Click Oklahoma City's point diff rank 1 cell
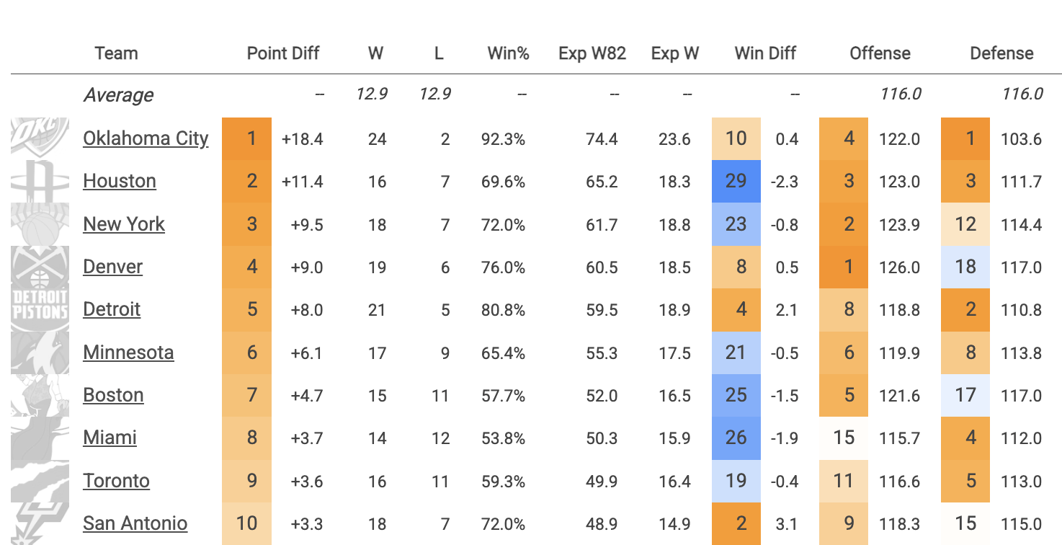 pyautogui.click(x=246, y=138)
